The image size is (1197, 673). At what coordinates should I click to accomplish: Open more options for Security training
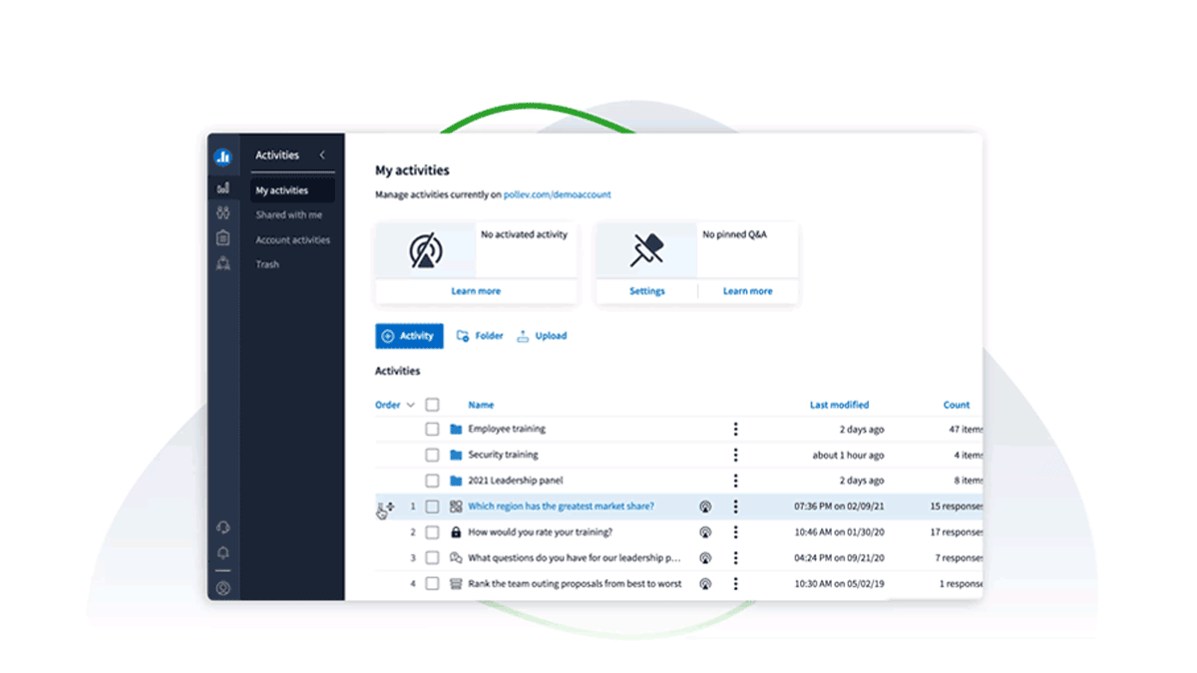click(735, 455)
